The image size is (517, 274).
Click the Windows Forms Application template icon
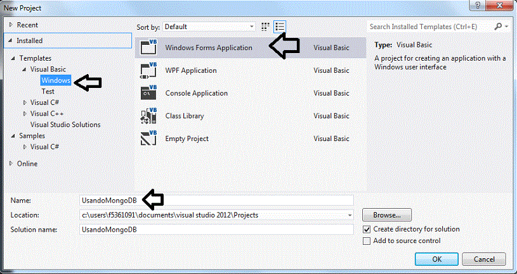tap(148, 47)
